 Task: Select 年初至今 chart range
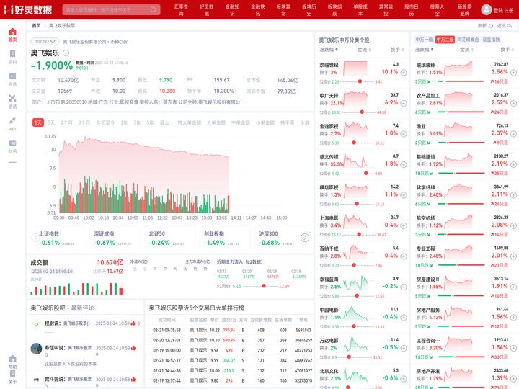[x=105, y=122]
